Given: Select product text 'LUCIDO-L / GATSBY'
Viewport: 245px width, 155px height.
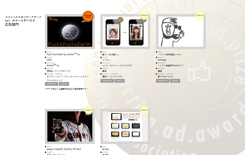Looking at the screenshot, I should click(x=117, y=65).
